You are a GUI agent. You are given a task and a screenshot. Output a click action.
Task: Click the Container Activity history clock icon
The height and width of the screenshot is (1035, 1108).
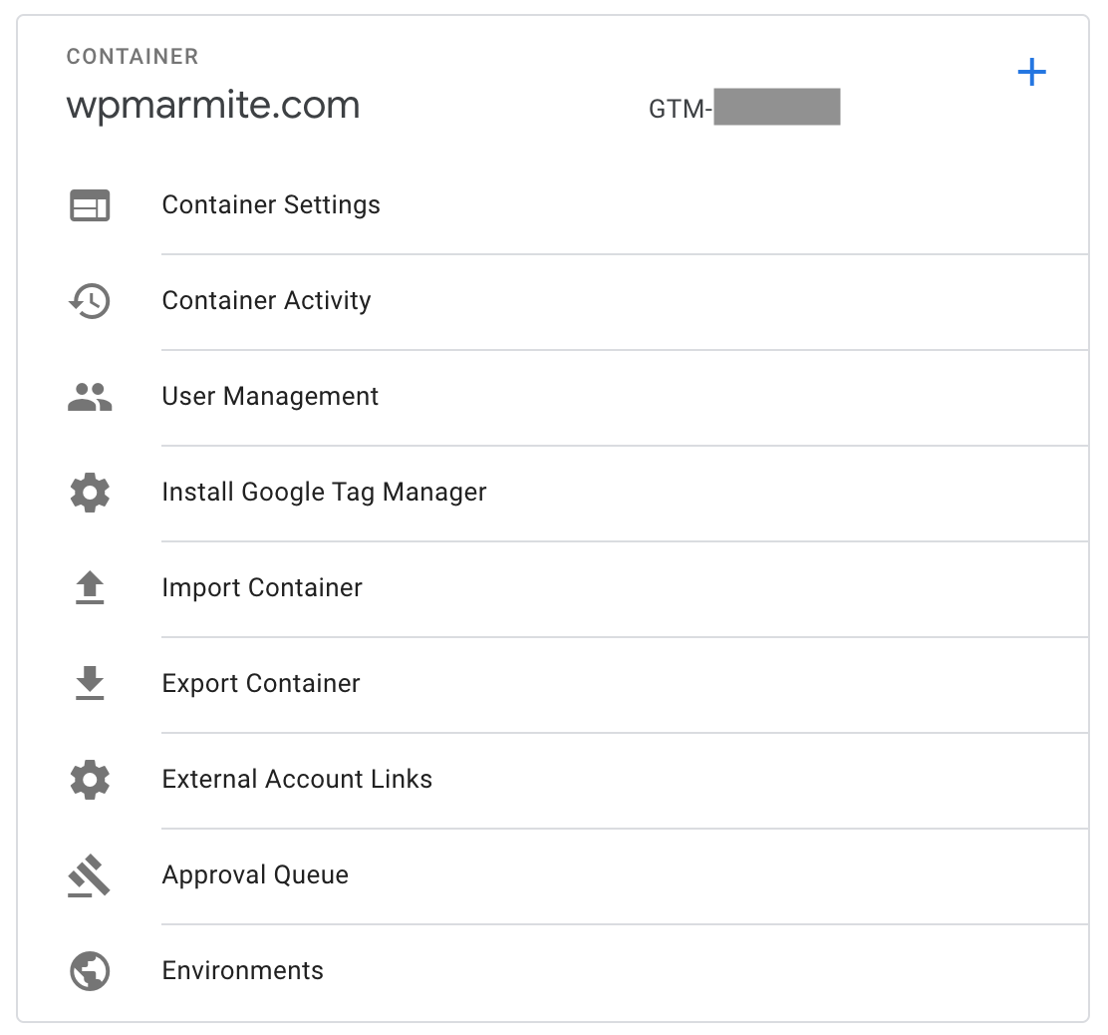(x=90, y=301)
